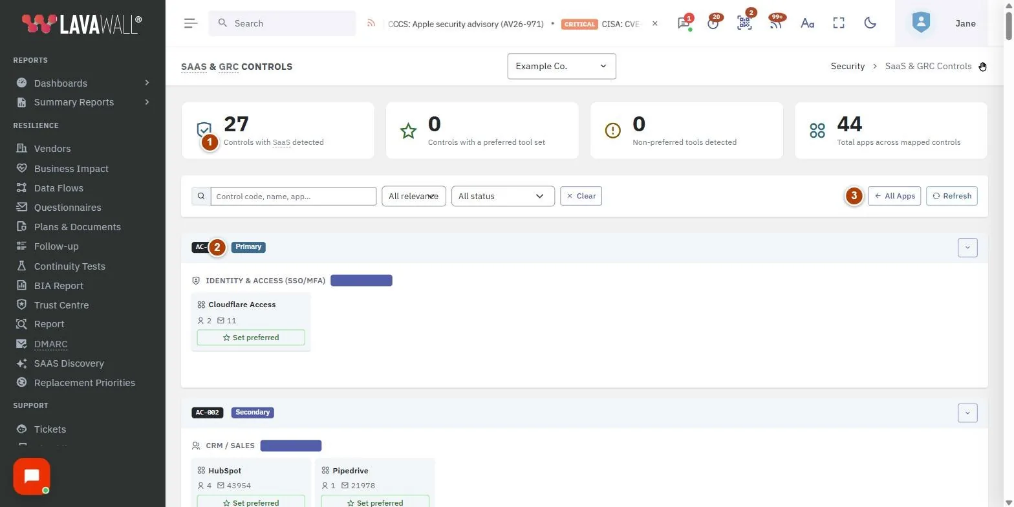Image resolution: width=1014 pixels, height=507 pixels.
Task: Go to Vendors page
Action: 52,149
